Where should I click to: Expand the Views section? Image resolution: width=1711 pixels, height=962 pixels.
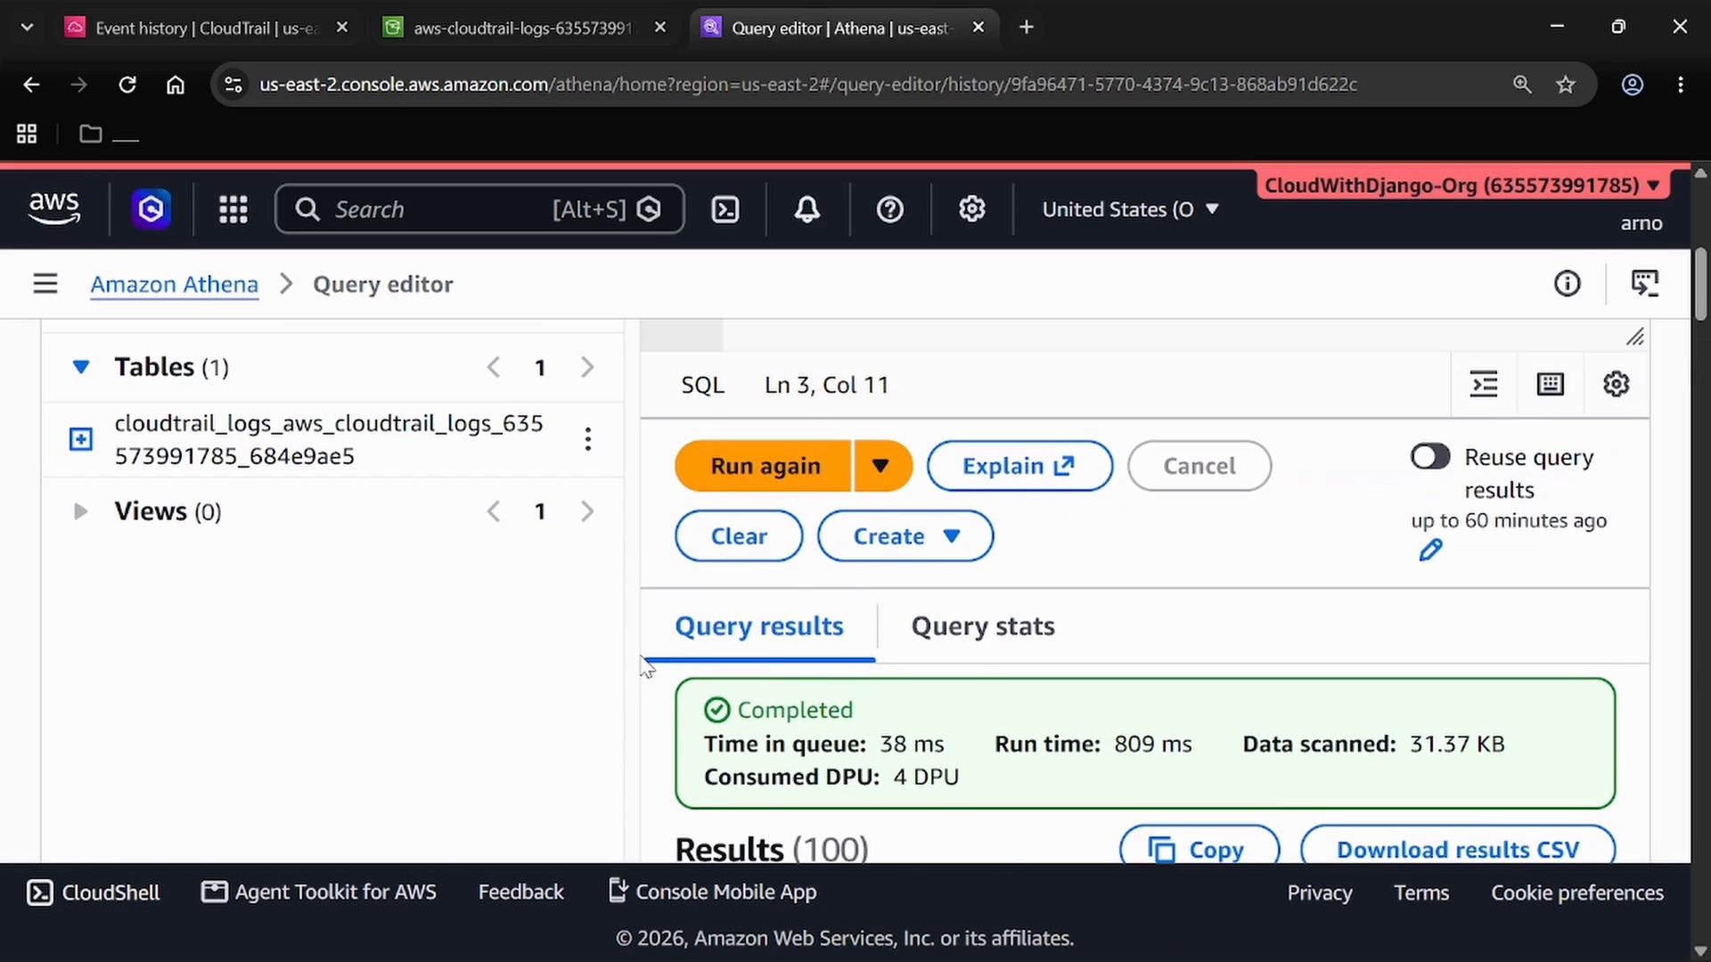[80, 511]
